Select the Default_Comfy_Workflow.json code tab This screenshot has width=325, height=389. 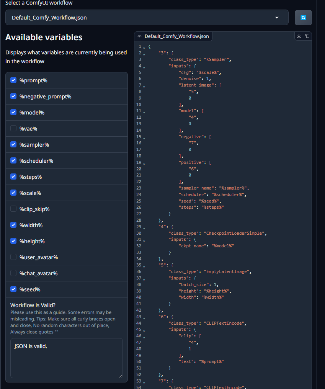point(173,36)
